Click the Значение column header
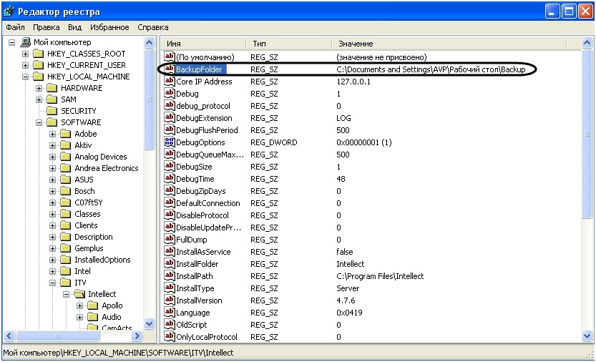The image size is (596, 362). click(x=356, y=44)
